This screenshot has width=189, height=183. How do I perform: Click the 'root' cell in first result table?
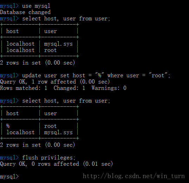tap(50, 50)
